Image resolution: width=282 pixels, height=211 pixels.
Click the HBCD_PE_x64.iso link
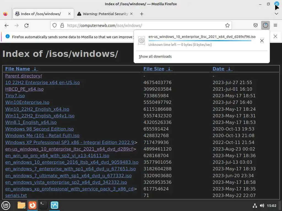coord(24,89)
